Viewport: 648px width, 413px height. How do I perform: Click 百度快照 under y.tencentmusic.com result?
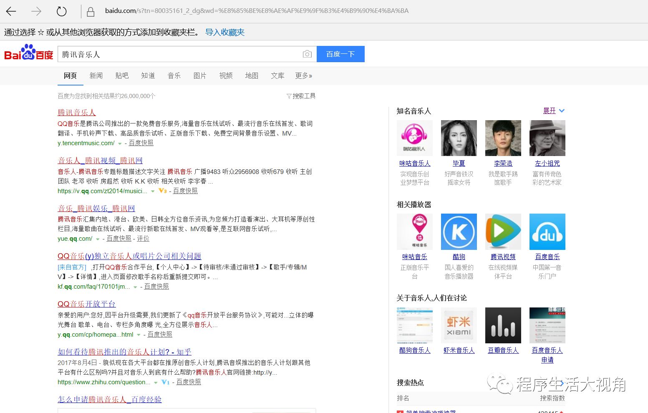[141, 143]
